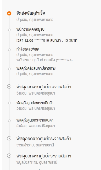Screen dimensions: 101x170
Task: Click the พนักงานติดต่อผู้รับ status title
Action: click(x=30, y=29)
